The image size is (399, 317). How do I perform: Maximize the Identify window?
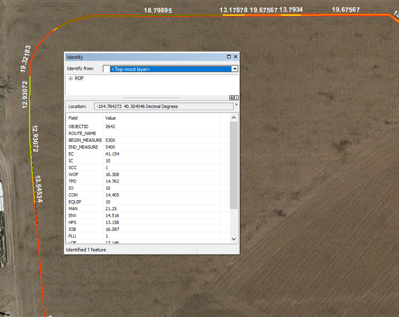click(x=229, y=57)
